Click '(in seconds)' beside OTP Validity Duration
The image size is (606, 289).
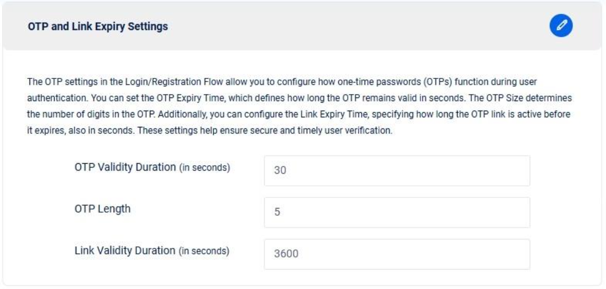tap(205, 168)
